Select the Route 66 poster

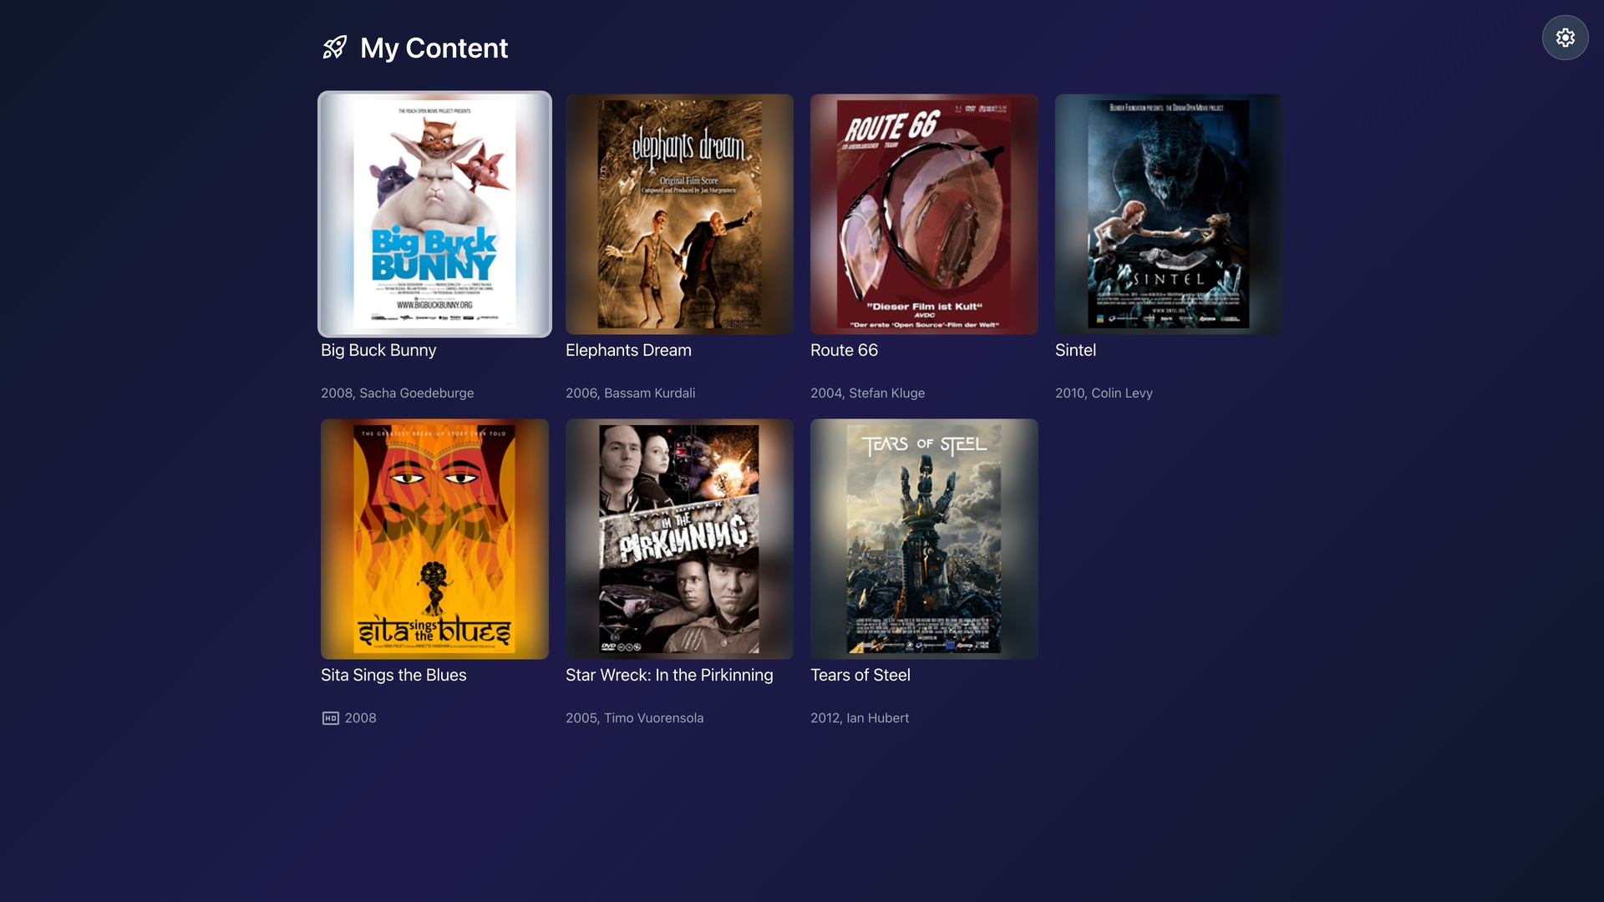(x=924, y=214)
